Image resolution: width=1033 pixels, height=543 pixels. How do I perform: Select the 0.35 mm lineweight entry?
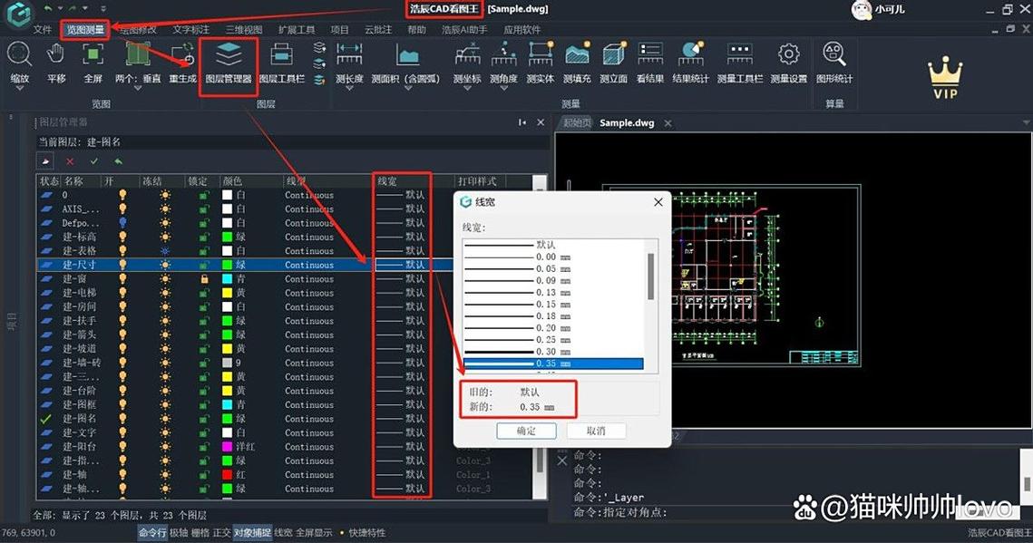pos(553,364)
